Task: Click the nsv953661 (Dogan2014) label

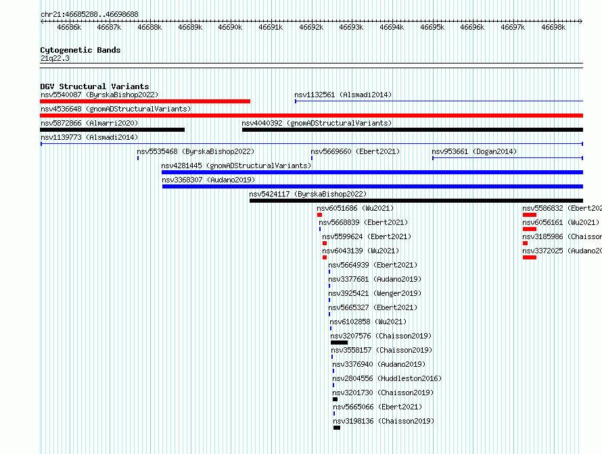Action: click(x=474, y=151)
